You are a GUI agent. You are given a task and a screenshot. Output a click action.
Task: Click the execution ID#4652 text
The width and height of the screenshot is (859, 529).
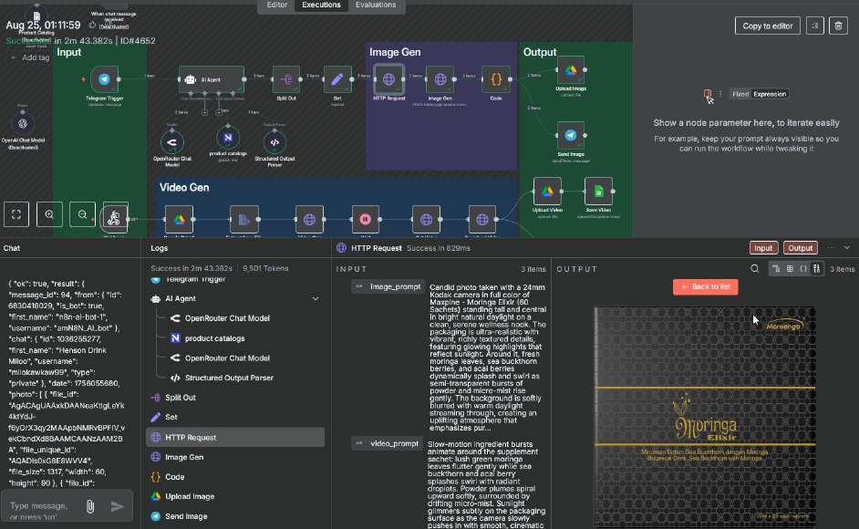click(138, 40)
